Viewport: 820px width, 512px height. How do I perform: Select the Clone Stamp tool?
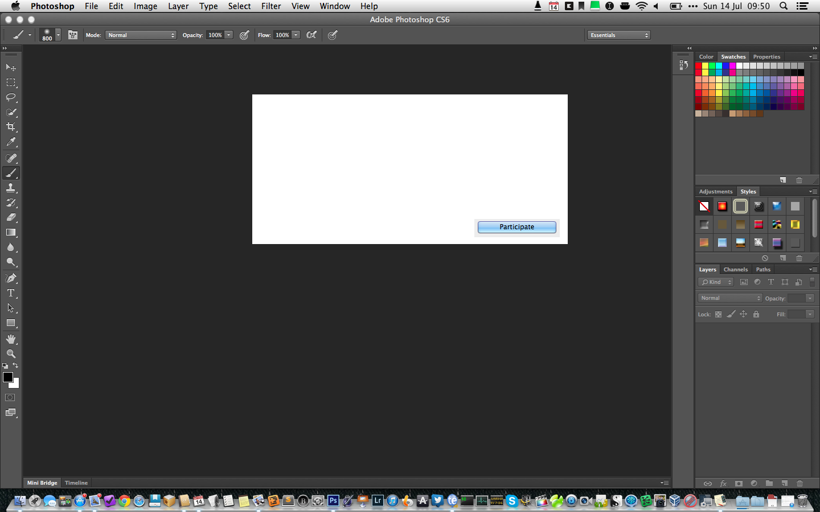[x=11, y=188]
